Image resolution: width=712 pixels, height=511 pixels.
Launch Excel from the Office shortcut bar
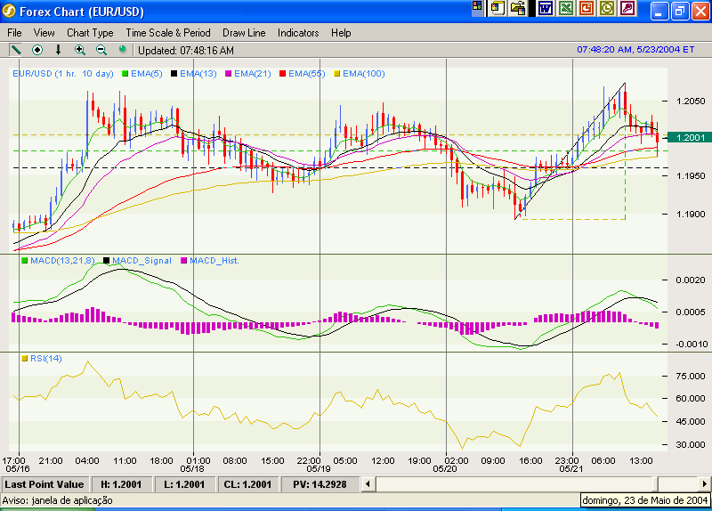[x=565, y=9]
